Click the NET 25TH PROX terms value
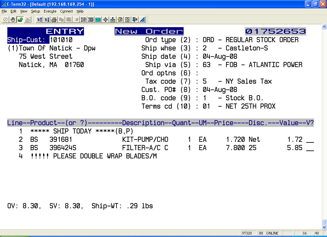Viewport: 327px width, 237px height. [250, 106]
